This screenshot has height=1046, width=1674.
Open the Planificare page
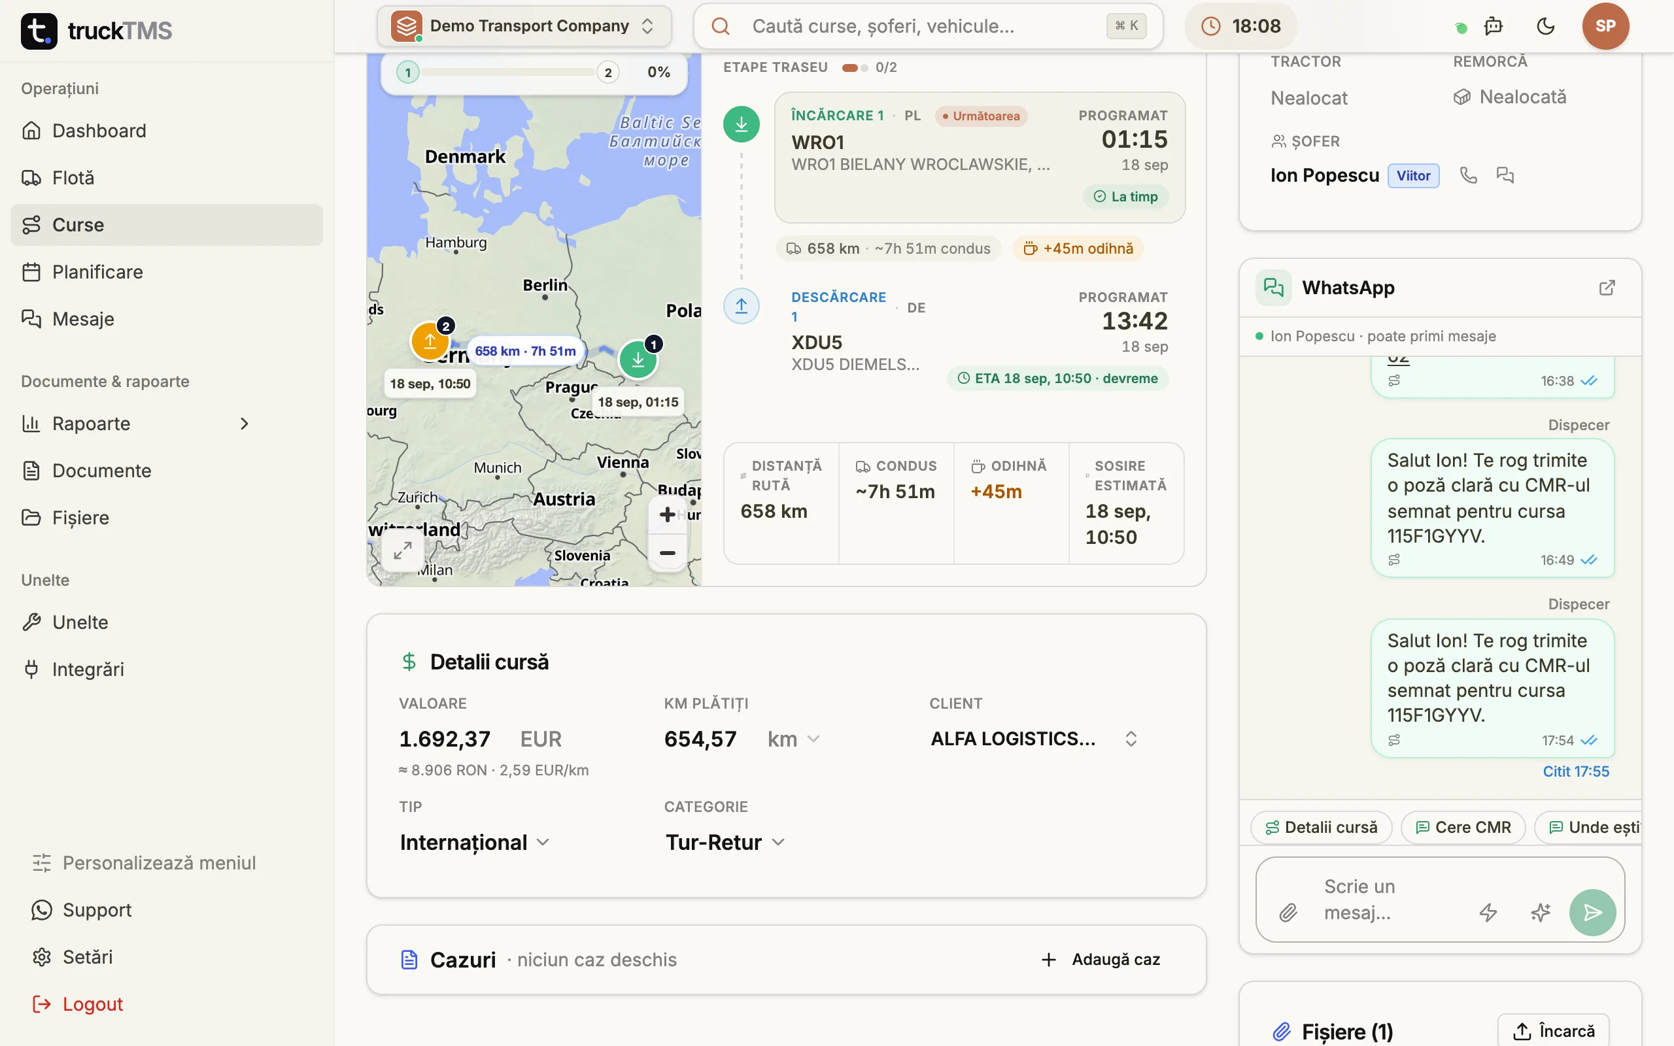pyautogui.click(x=167, y=272)
